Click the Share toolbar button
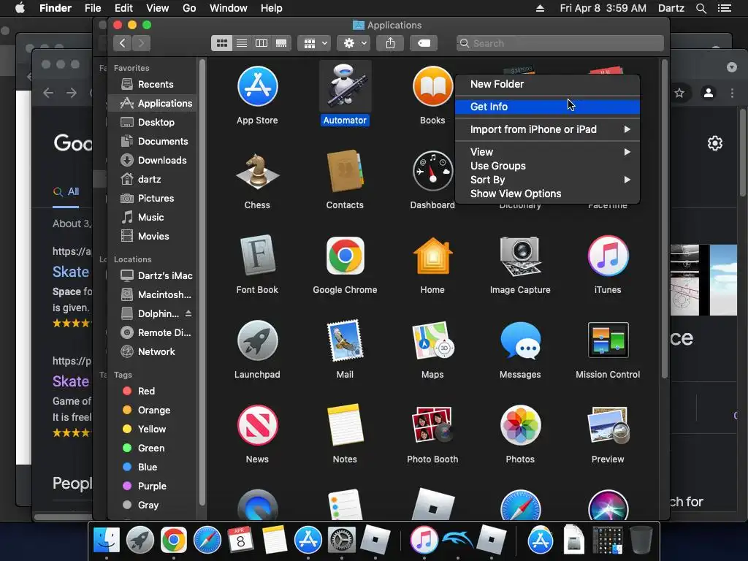This screenshot has width=748, height=561. click(390, 43)
